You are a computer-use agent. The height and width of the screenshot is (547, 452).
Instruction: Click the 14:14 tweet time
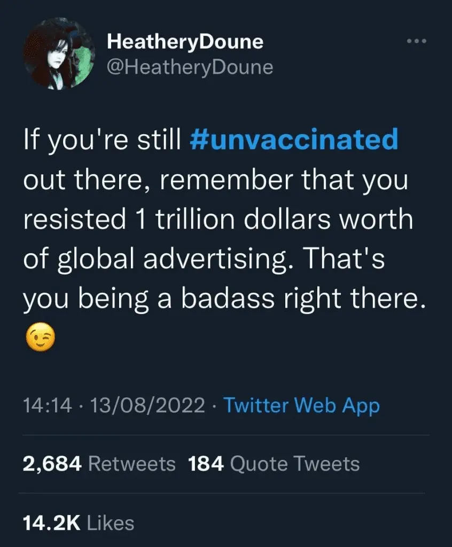47,405
